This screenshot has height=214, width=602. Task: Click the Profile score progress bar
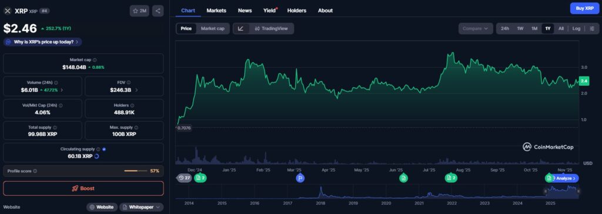coord(136,171)
